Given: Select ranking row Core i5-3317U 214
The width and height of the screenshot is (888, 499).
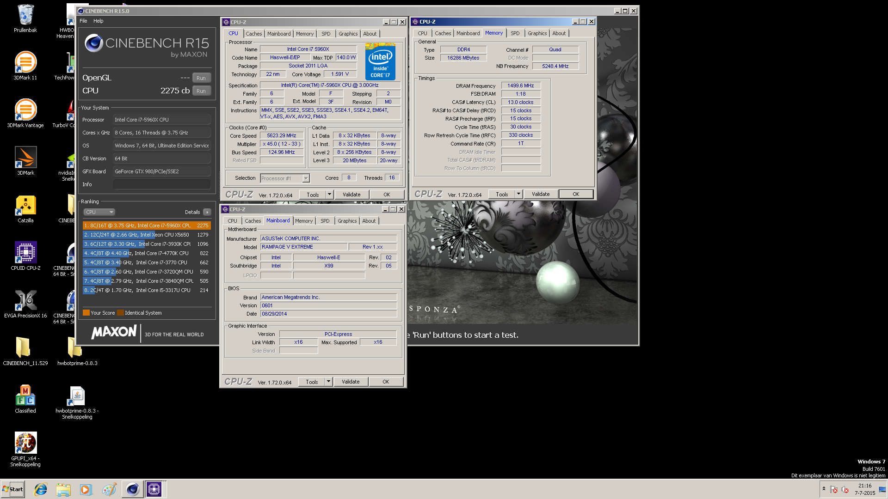Looking at the screenshot, I should pyautogui.click(x=147, y=290).
